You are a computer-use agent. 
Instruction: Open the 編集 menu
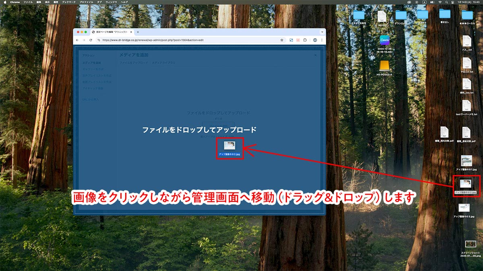39,2
